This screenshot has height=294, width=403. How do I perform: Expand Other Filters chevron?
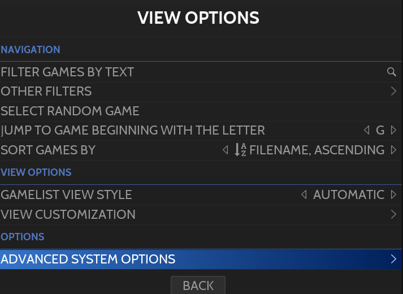(x=394, y=91)
